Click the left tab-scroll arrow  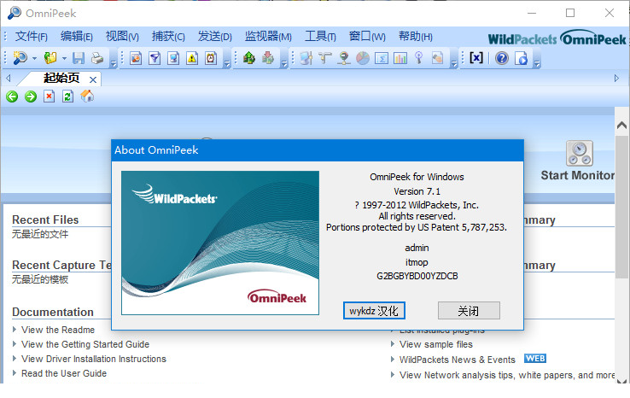point(8,78)
